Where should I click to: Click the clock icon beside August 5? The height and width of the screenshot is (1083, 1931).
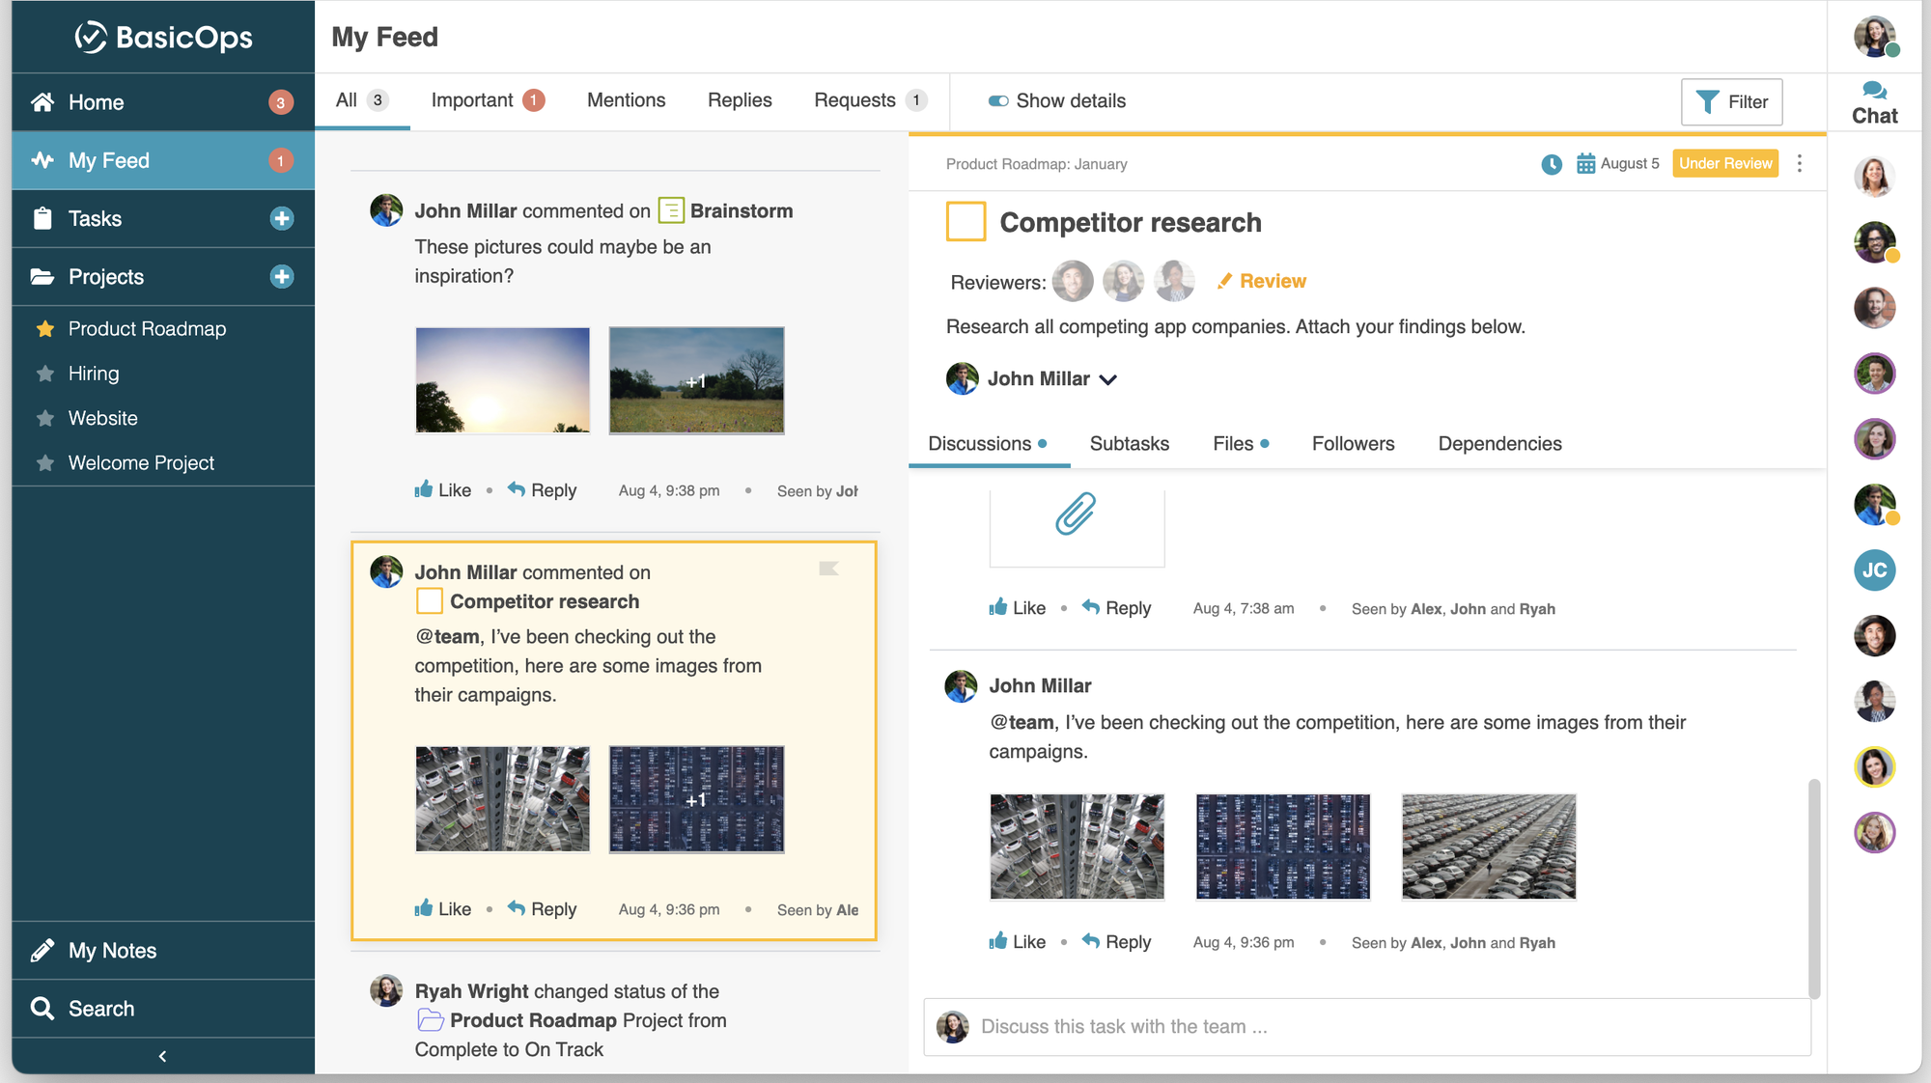[1552, 164]
